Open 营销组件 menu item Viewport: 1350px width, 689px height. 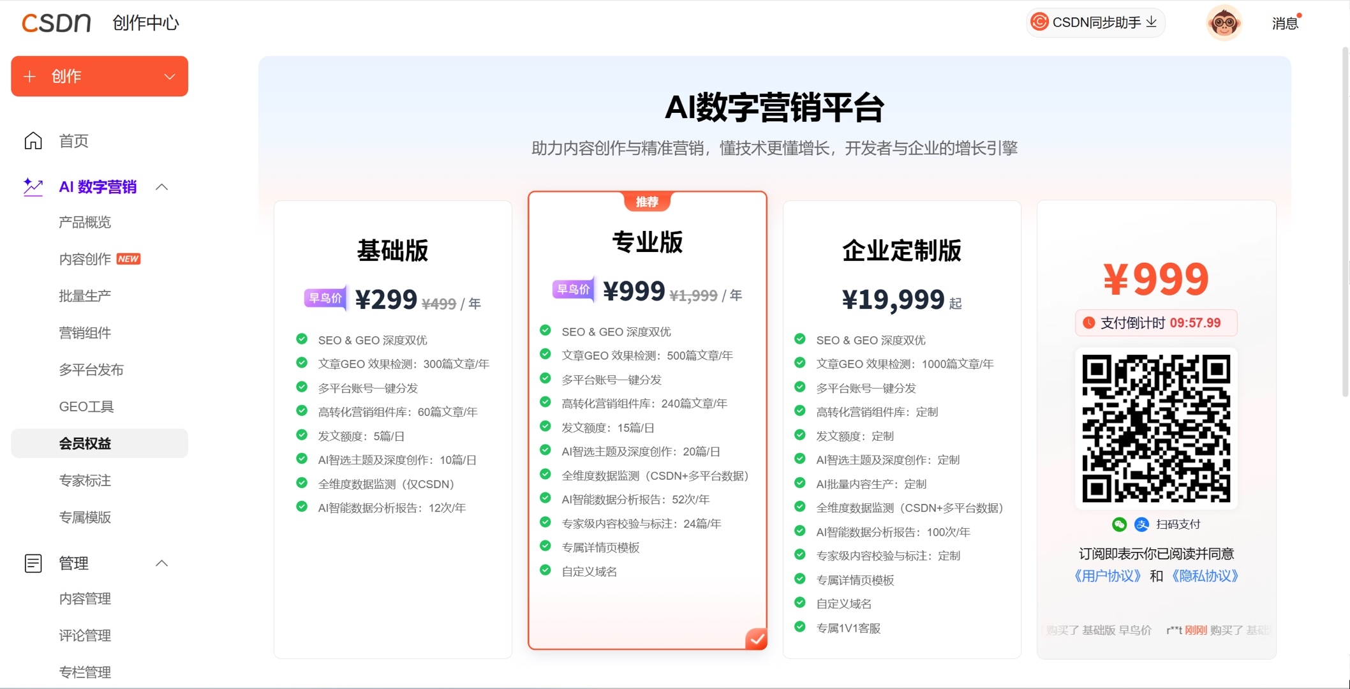(85, 333)
